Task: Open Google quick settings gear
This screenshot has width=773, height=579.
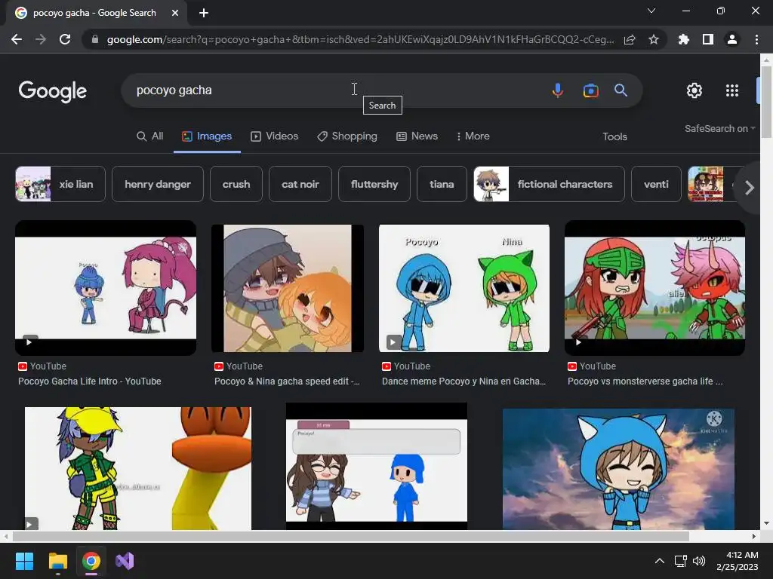Action: [694, 90]
